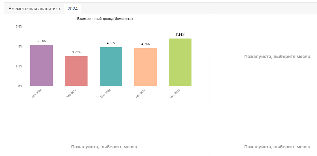Viewport: 317px width, 156px height.
Task: Click the Jan 2024 axis label
Action: pyautogui.click(x=37, y=94)
